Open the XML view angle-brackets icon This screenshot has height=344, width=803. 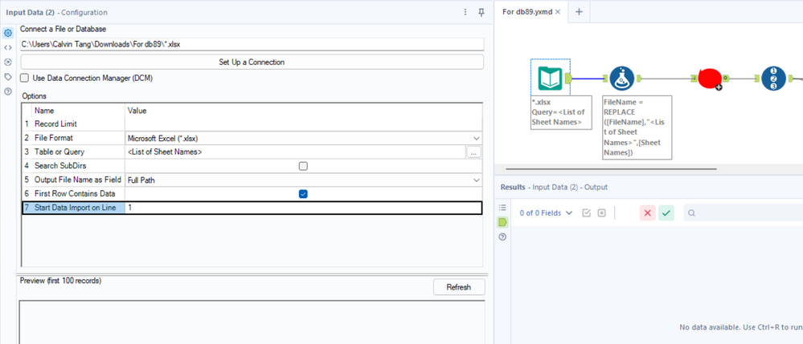pyautogui.click(x=8, y=47)
